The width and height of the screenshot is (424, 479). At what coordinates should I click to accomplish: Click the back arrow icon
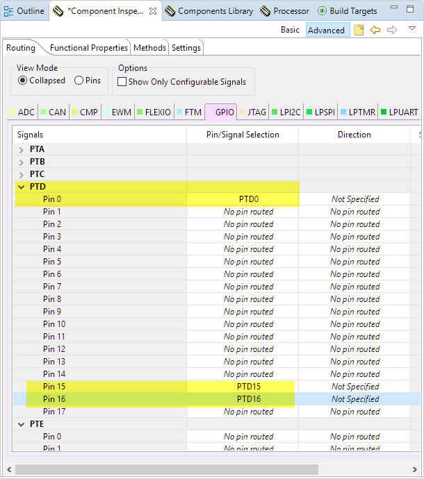pyautogui.click(x=375, y=30)
